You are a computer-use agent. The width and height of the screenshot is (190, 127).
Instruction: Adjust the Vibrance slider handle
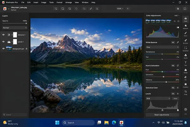click(166, 82)
